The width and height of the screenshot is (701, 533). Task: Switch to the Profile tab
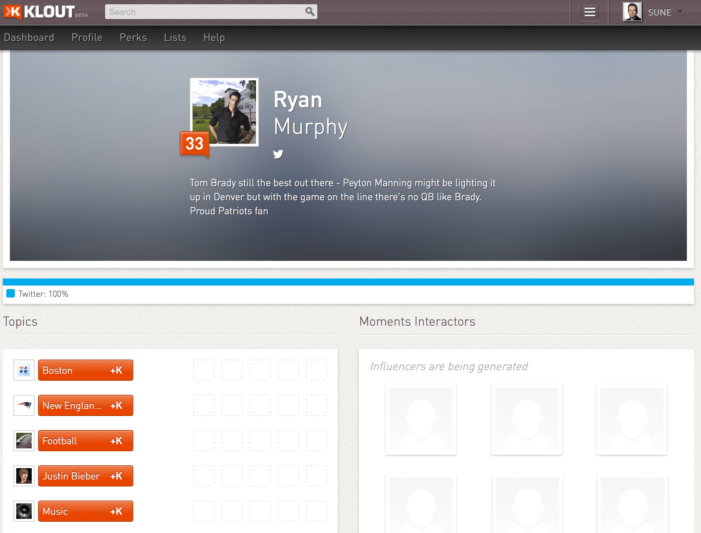tap(87, 37)
